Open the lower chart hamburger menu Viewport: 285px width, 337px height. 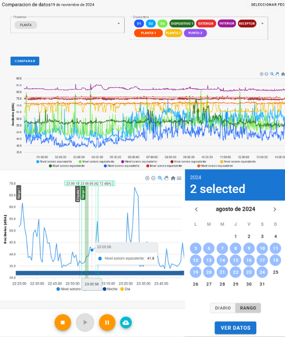click(179, 178)
